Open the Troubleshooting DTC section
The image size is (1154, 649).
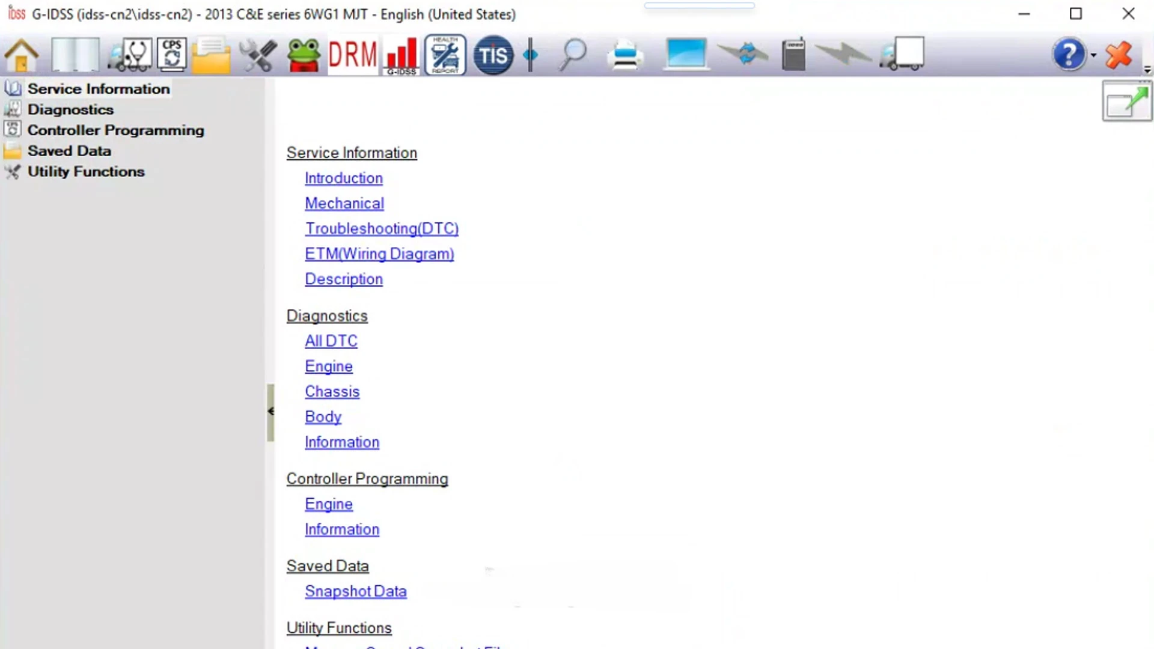click(382, 228)
